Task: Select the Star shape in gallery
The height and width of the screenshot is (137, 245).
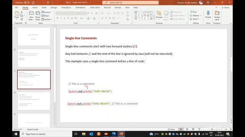Action: click(x=151, y=19)
